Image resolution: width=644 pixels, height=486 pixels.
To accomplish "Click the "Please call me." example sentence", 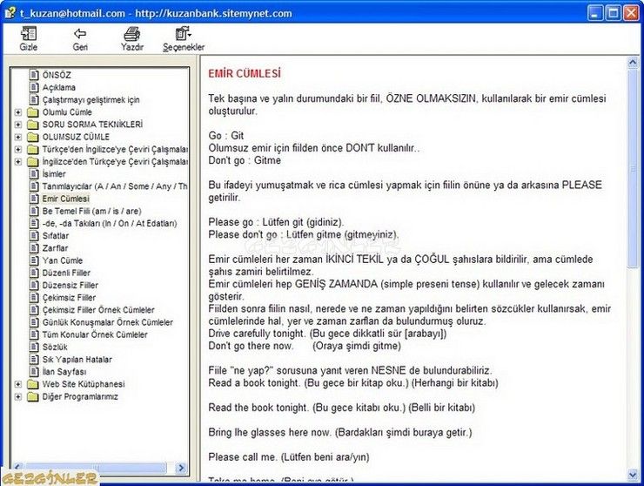I will pyautogui.click(x=243, y=456).
